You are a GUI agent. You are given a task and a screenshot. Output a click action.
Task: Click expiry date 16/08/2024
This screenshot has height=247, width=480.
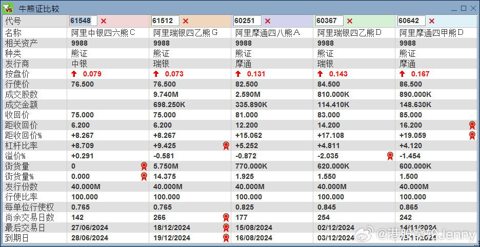253,238
